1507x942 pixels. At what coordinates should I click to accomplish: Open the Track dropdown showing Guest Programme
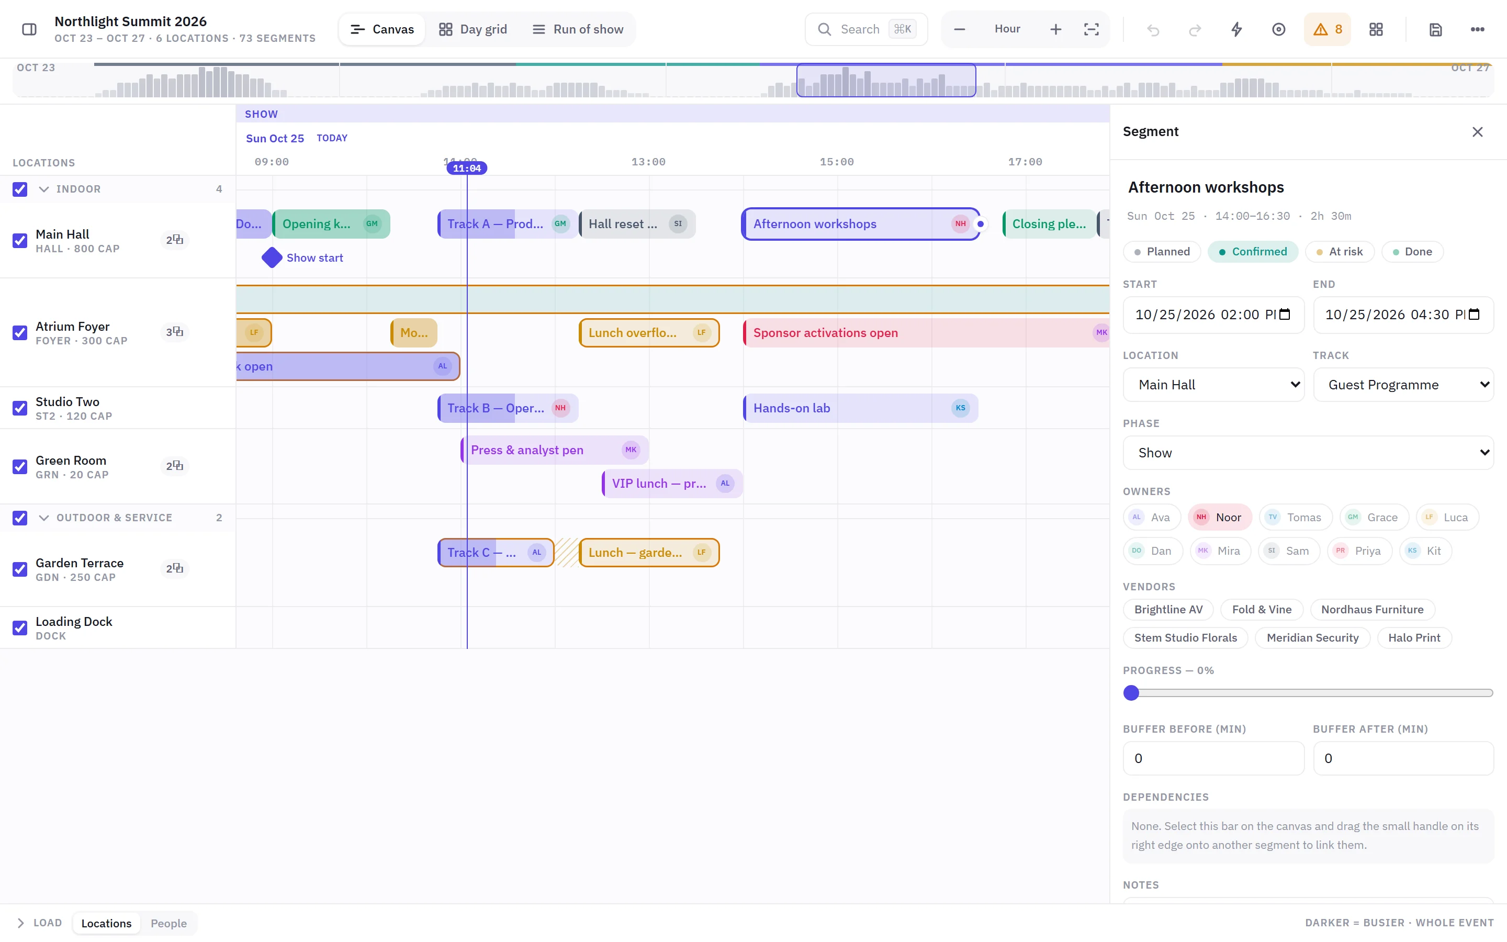(1403, 385)
